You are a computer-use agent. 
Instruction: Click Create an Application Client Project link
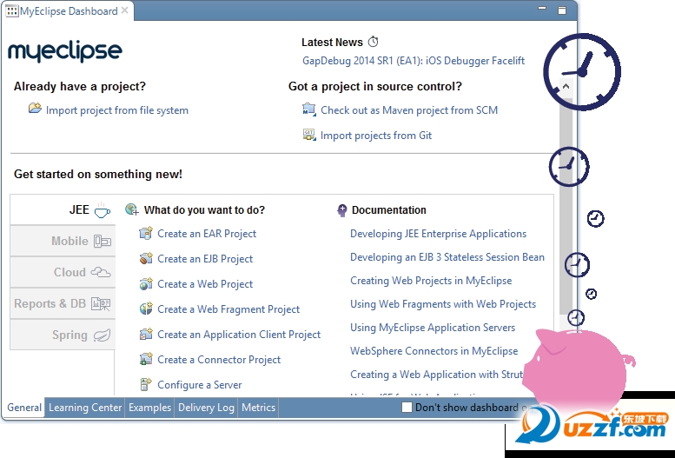click(x=239, y=335)
